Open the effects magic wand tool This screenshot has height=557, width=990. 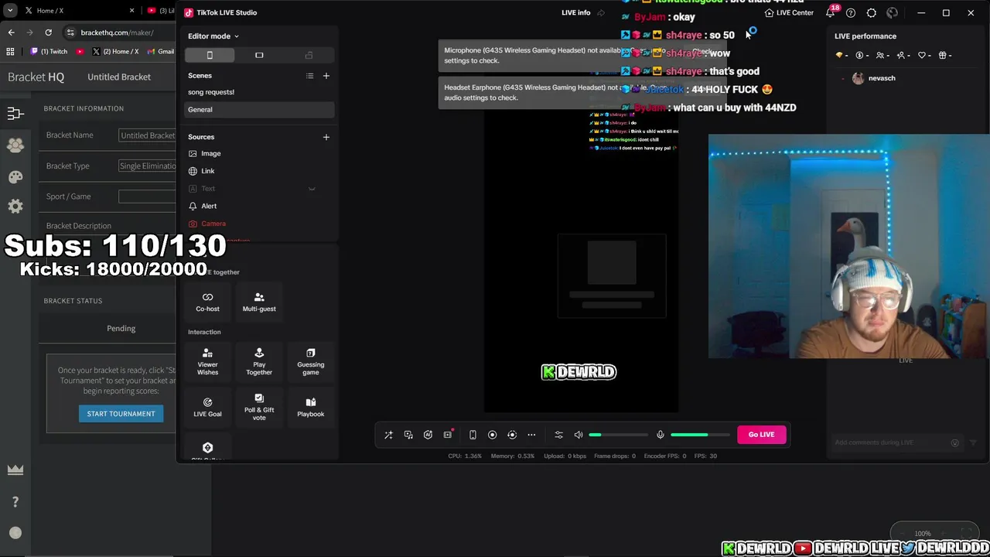click(388, 435)
